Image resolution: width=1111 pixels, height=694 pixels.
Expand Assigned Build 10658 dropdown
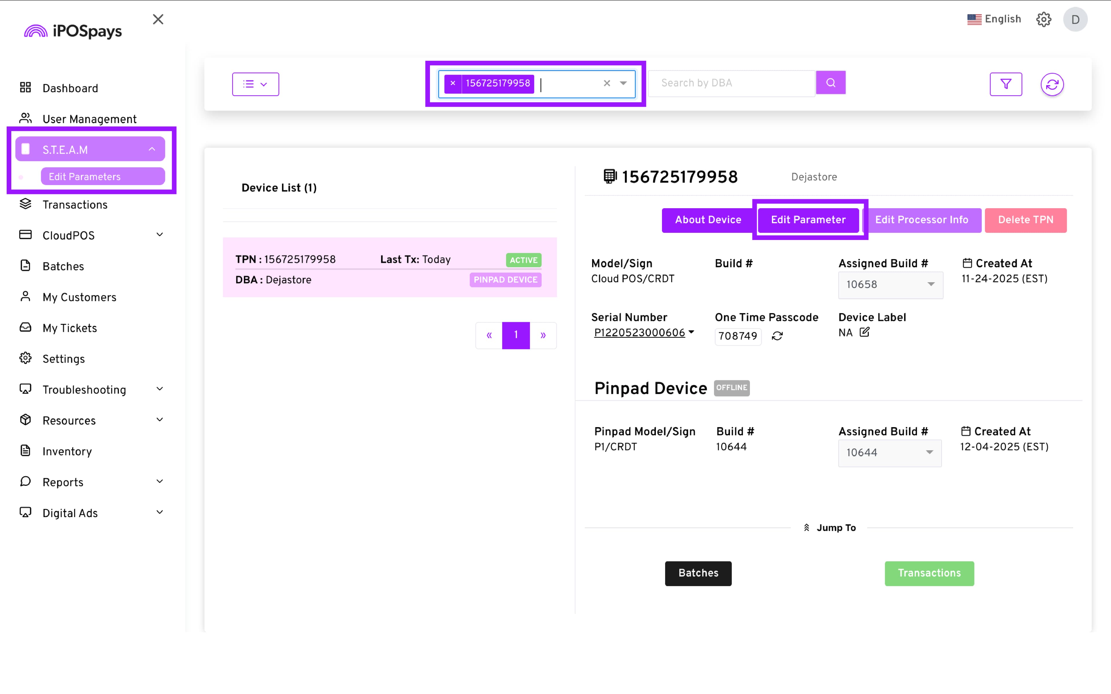(890, 285)
